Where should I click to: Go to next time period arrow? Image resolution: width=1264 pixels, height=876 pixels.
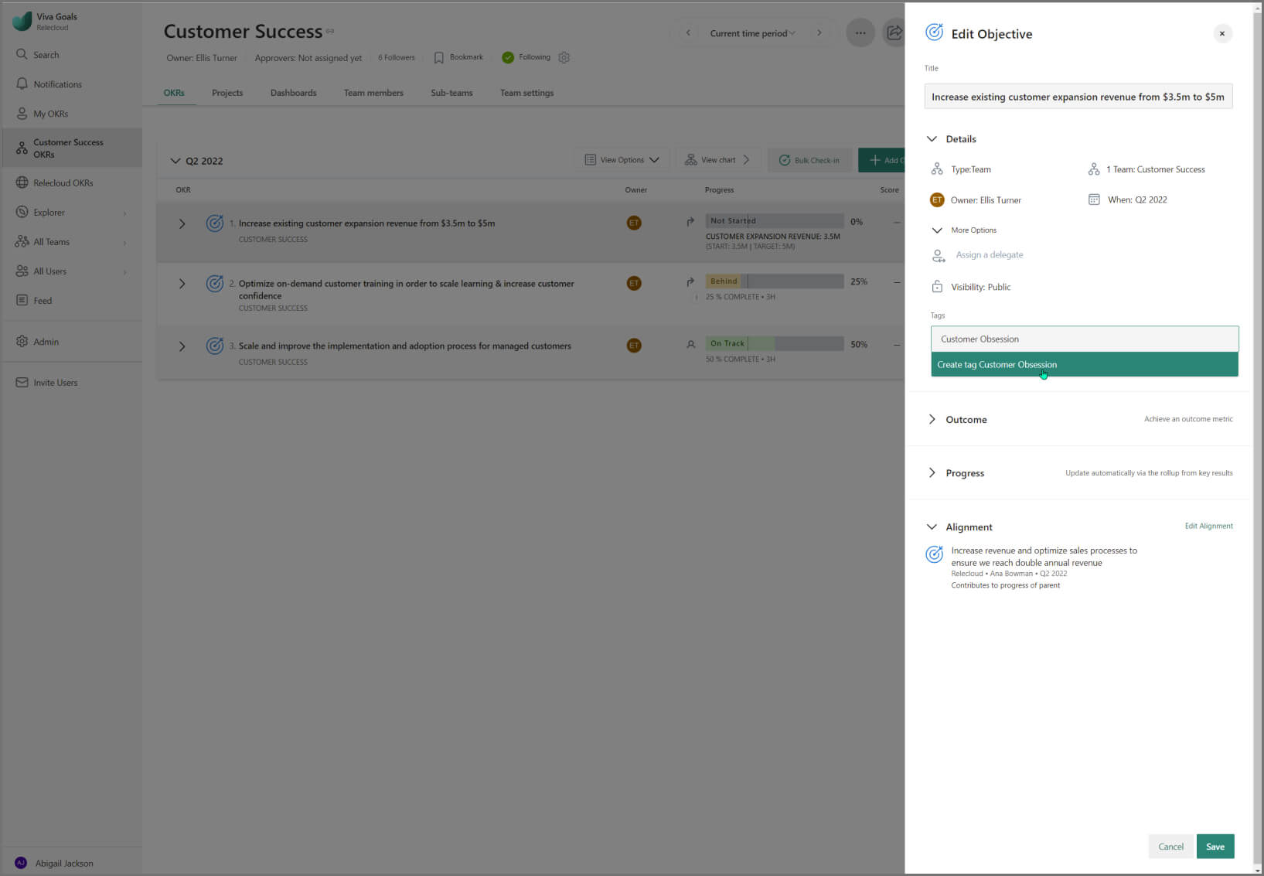(819, 33)
